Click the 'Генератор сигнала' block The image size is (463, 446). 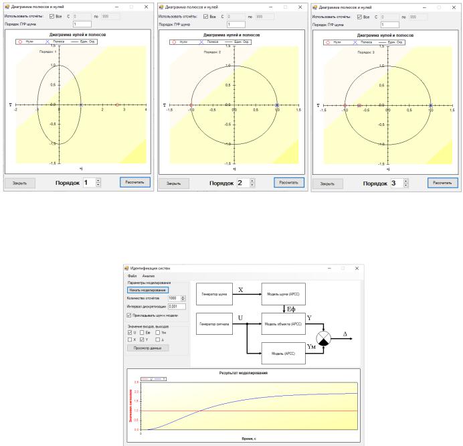[214, 324]
